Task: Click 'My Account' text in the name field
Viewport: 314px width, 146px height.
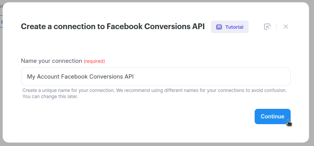Action: pos(43,77)
